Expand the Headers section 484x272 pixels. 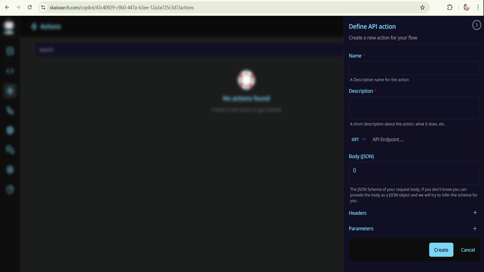[x=357, y=213]
